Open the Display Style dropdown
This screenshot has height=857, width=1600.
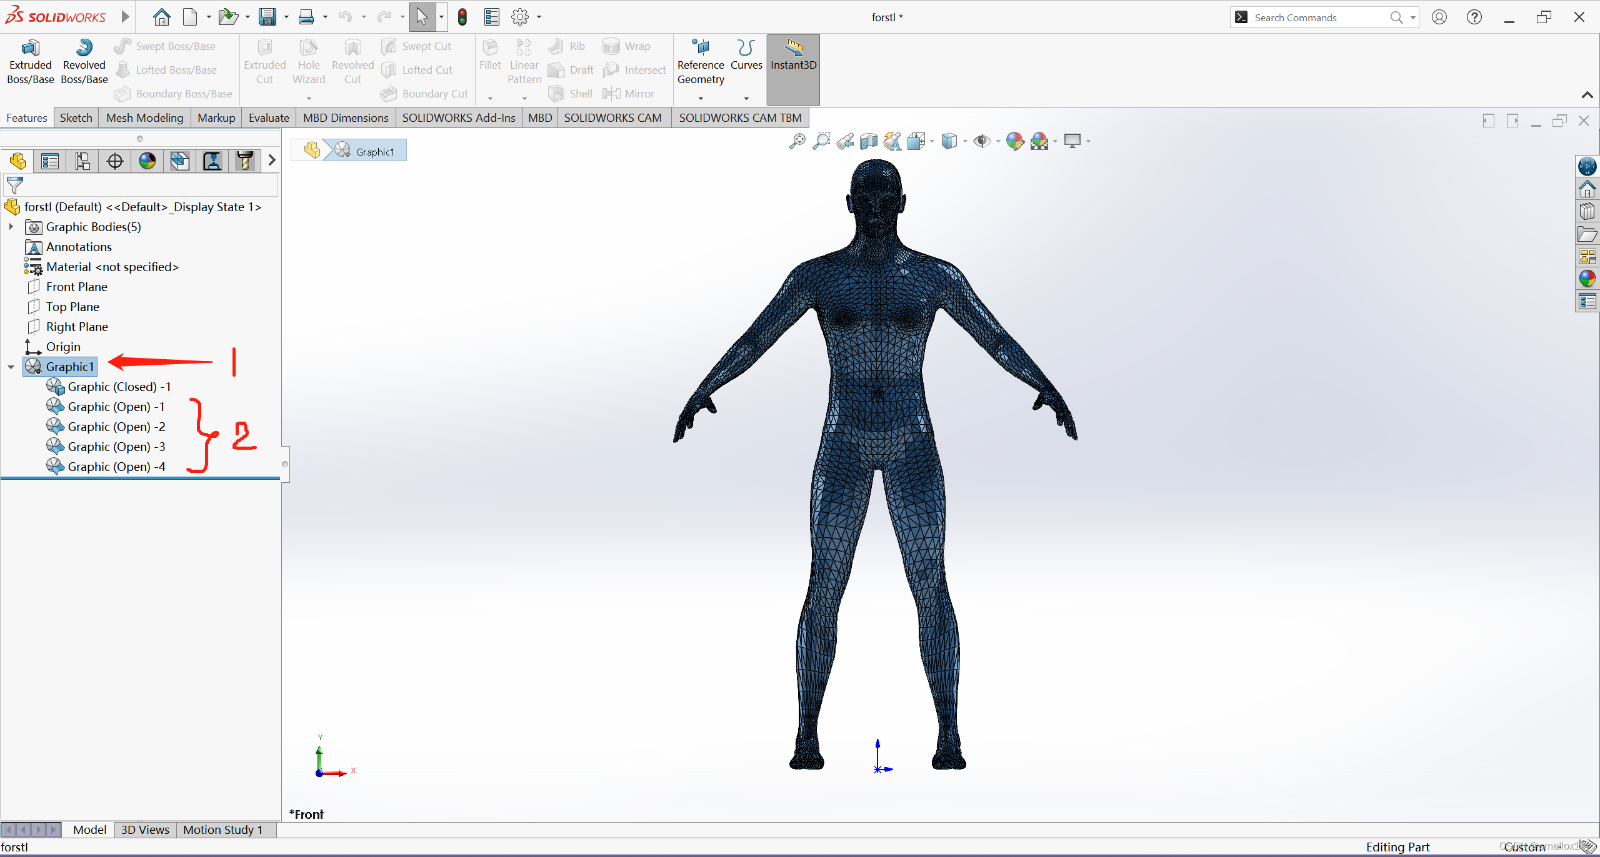966,141
